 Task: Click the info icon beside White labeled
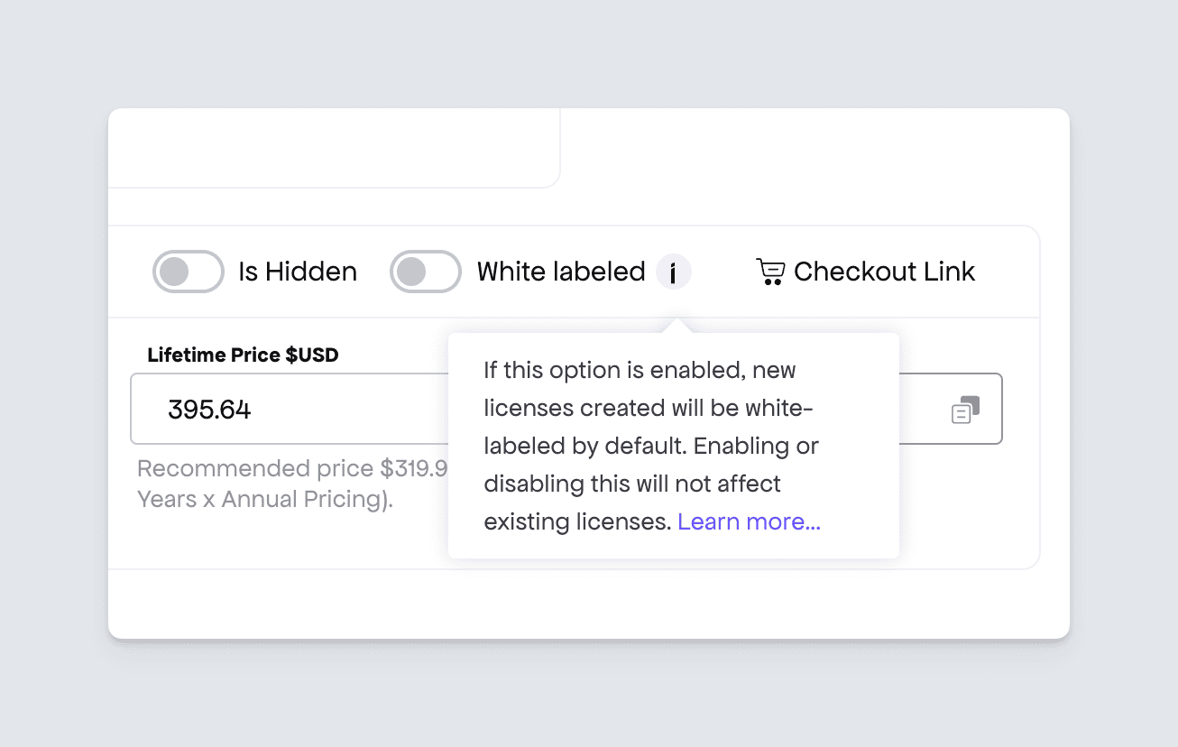point(673,272)
